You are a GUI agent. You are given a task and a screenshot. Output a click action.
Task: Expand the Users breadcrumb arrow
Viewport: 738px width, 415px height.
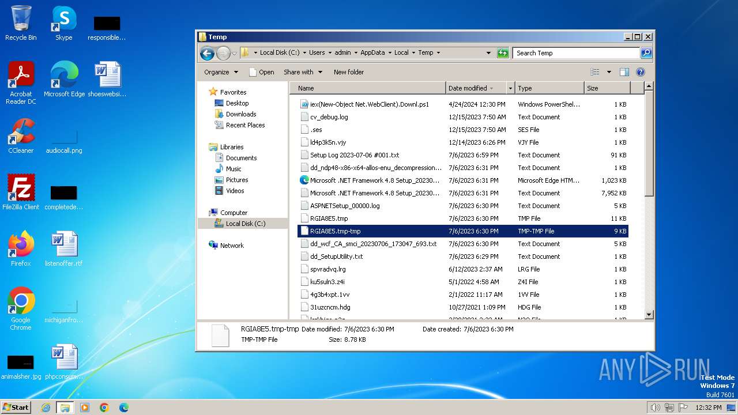pos(330,52)
